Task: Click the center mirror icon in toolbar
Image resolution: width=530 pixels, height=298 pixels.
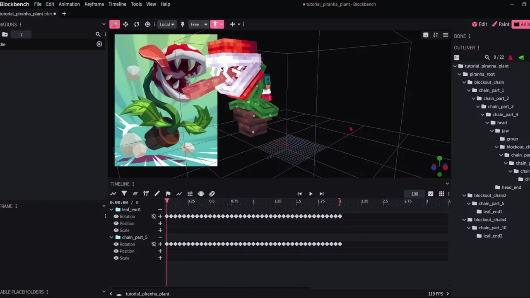Action: 232,24
